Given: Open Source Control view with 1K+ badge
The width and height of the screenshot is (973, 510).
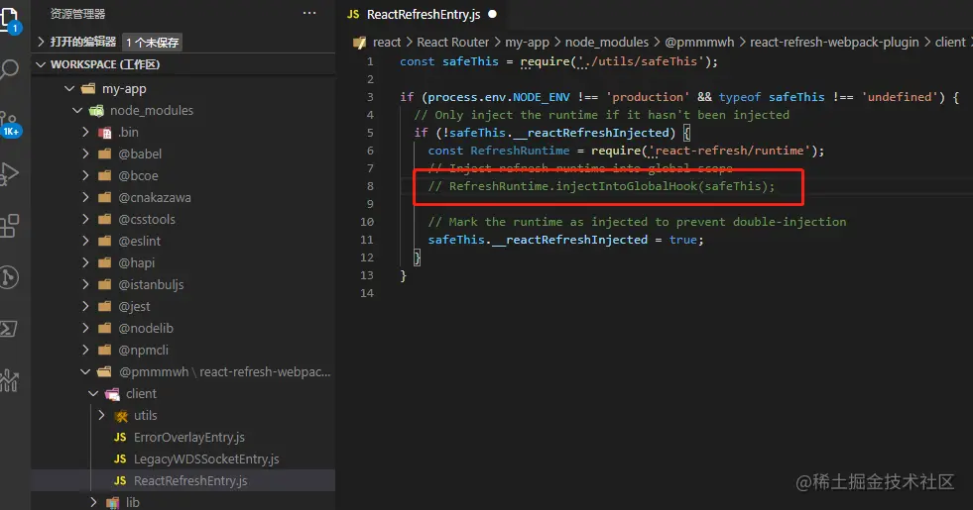Looking at the screenshot, I should coord(10,123).
